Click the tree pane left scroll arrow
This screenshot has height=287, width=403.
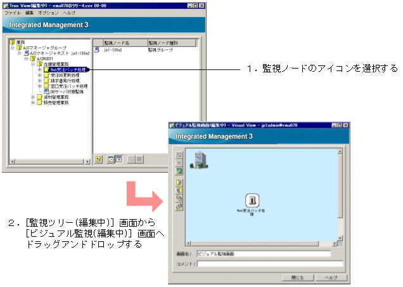(12, 162)
